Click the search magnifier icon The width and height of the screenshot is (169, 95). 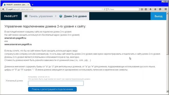109,9
